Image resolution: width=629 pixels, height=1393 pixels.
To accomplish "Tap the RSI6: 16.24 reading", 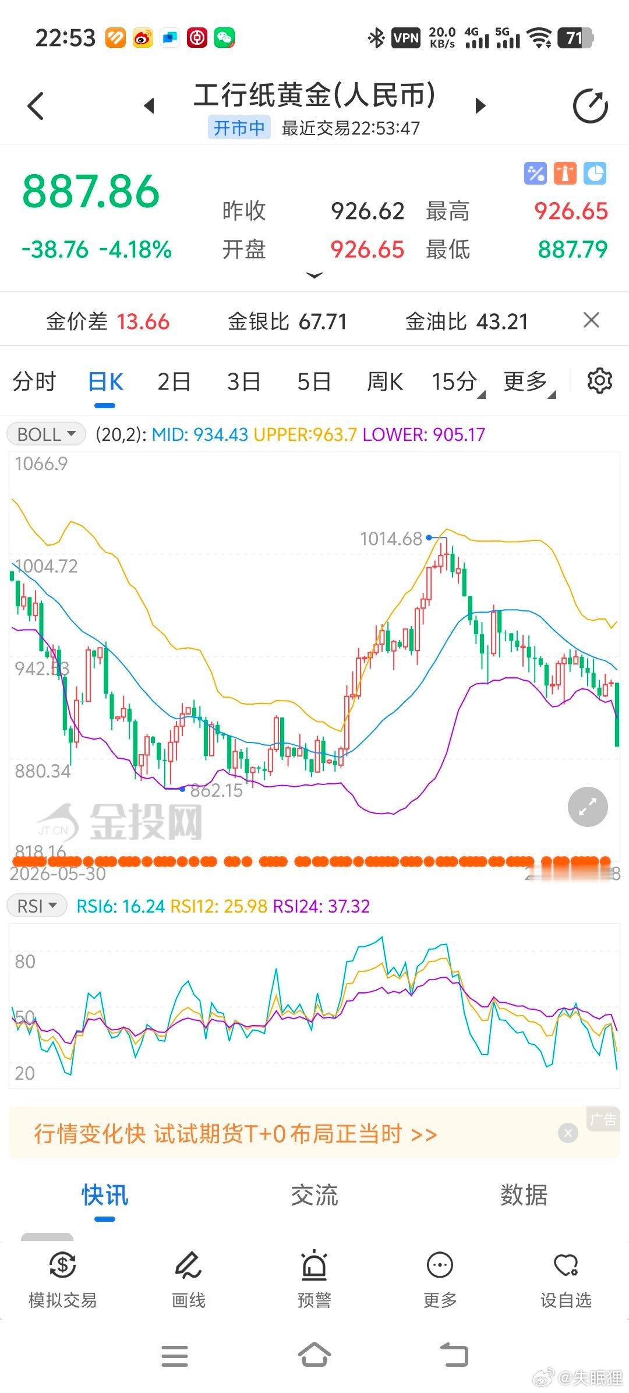I will click(x=121, y=906).
